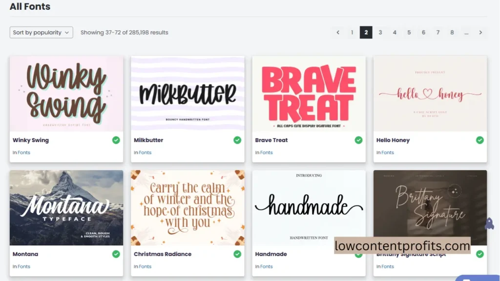
Task: Open the Sort by popularity dropdown
Action: click(x=41, y=33)
